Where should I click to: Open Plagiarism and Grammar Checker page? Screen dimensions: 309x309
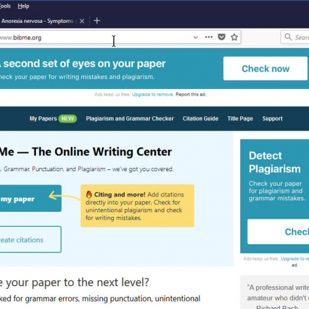point(130,119)
